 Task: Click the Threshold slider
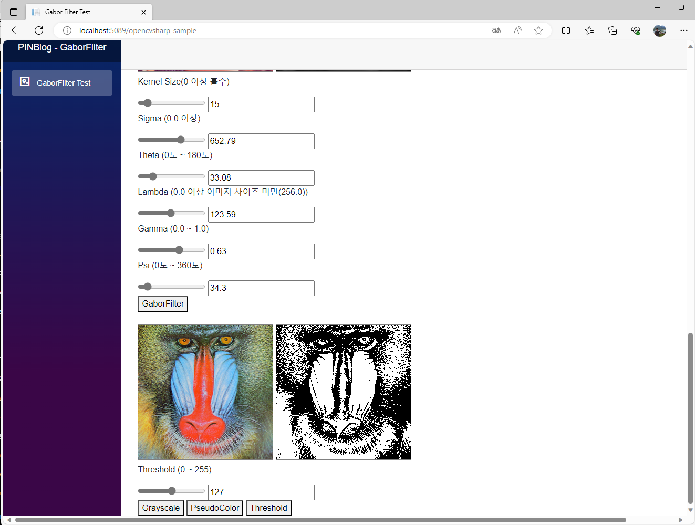tap(171, 490)
